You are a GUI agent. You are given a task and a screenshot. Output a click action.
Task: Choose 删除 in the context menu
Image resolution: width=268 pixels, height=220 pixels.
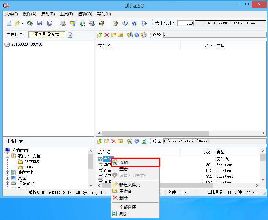coord(135,198)
